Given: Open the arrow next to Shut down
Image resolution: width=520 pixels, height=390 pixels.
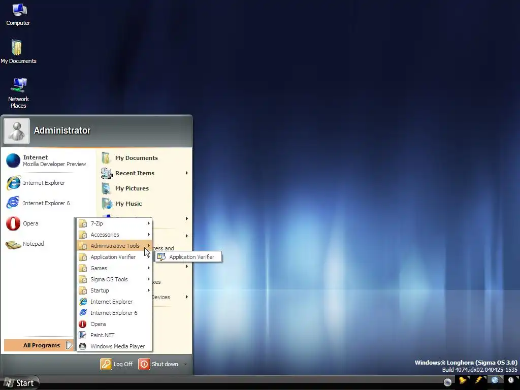Looking at the screenshot, I should [x=185, y=364].
